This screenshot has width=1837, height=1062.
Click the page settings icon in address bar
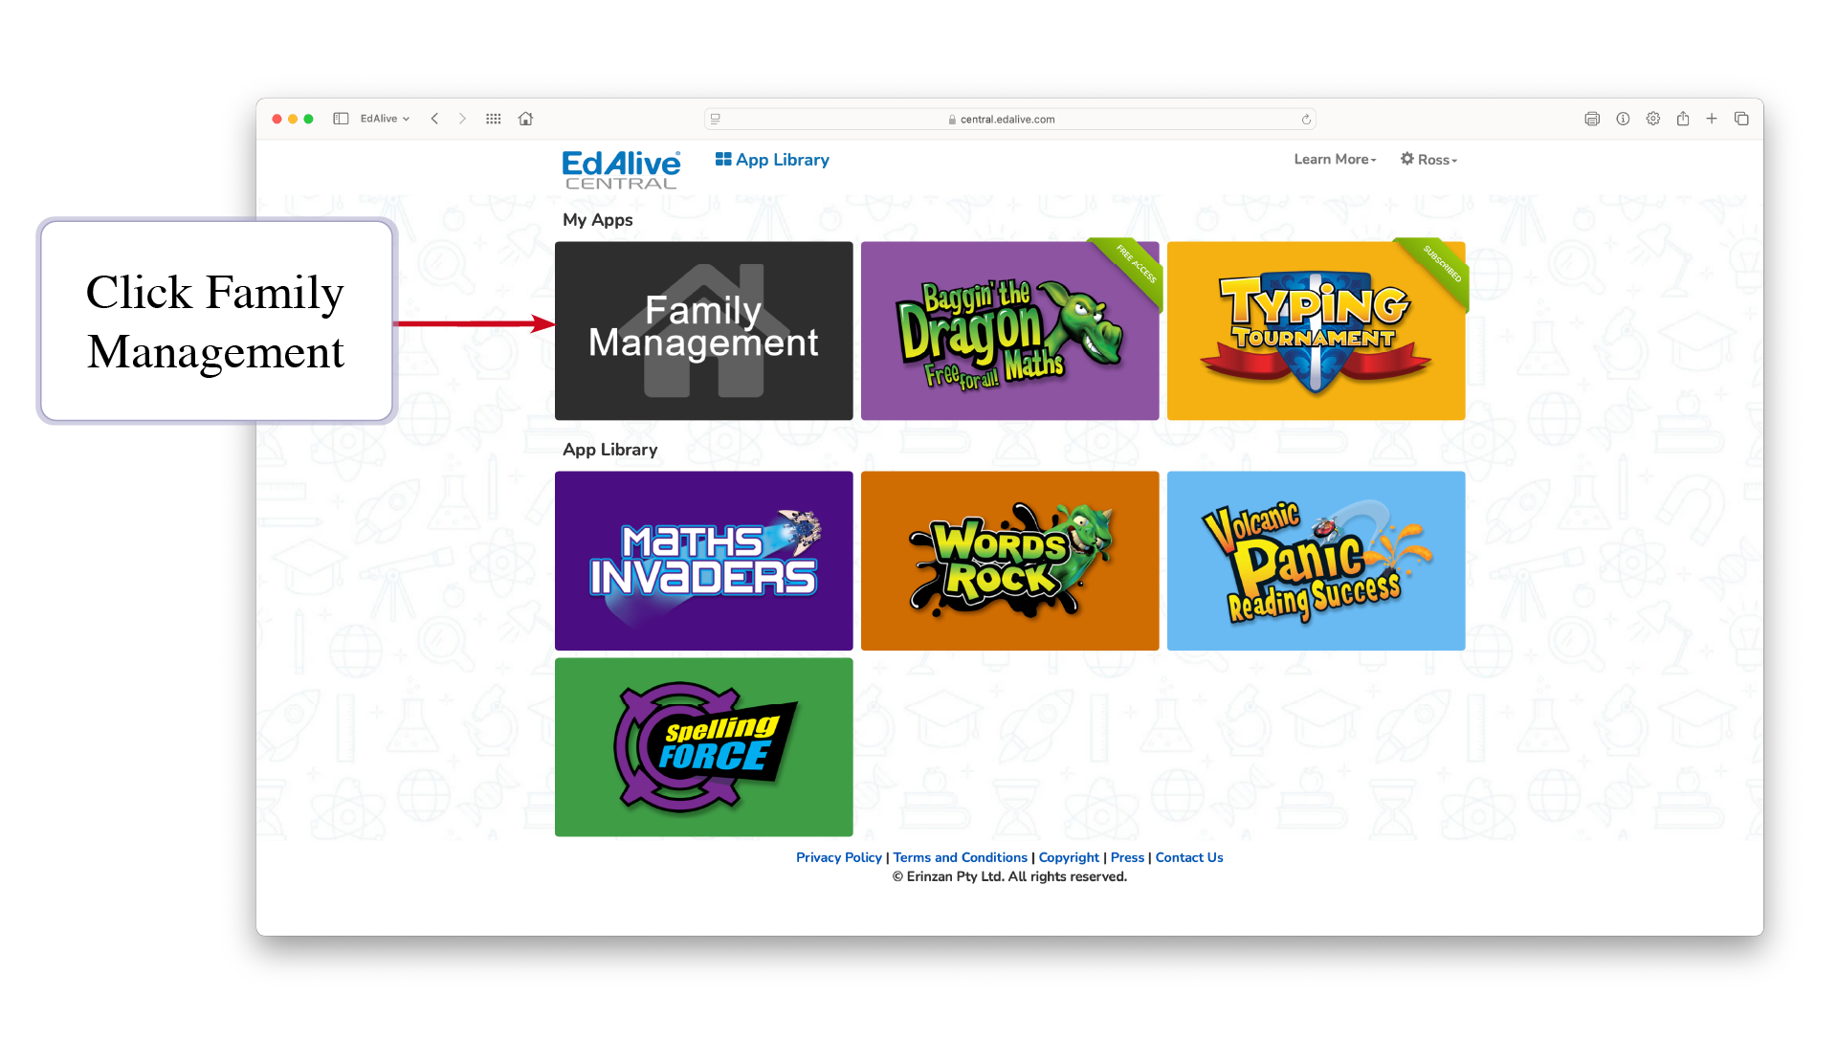pos(716,119)
